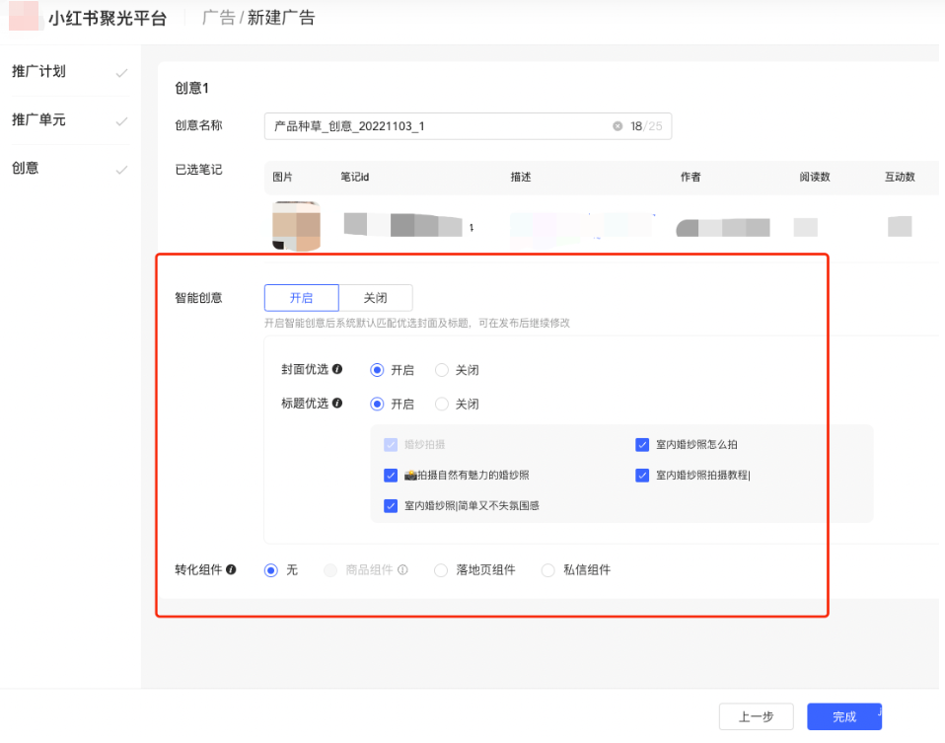Click the checkmark icon beside 创意
The height and width of the screenshot is (743, 945).
coord(122,168)
